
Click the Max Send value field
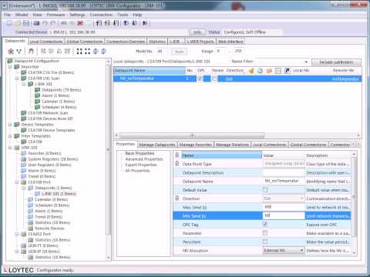(x=284, y=207)
